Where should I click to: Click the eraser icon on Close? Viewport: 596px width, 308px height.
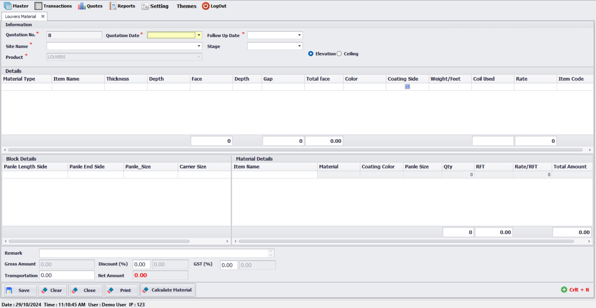pyautogui.click(x=75, y=290)
